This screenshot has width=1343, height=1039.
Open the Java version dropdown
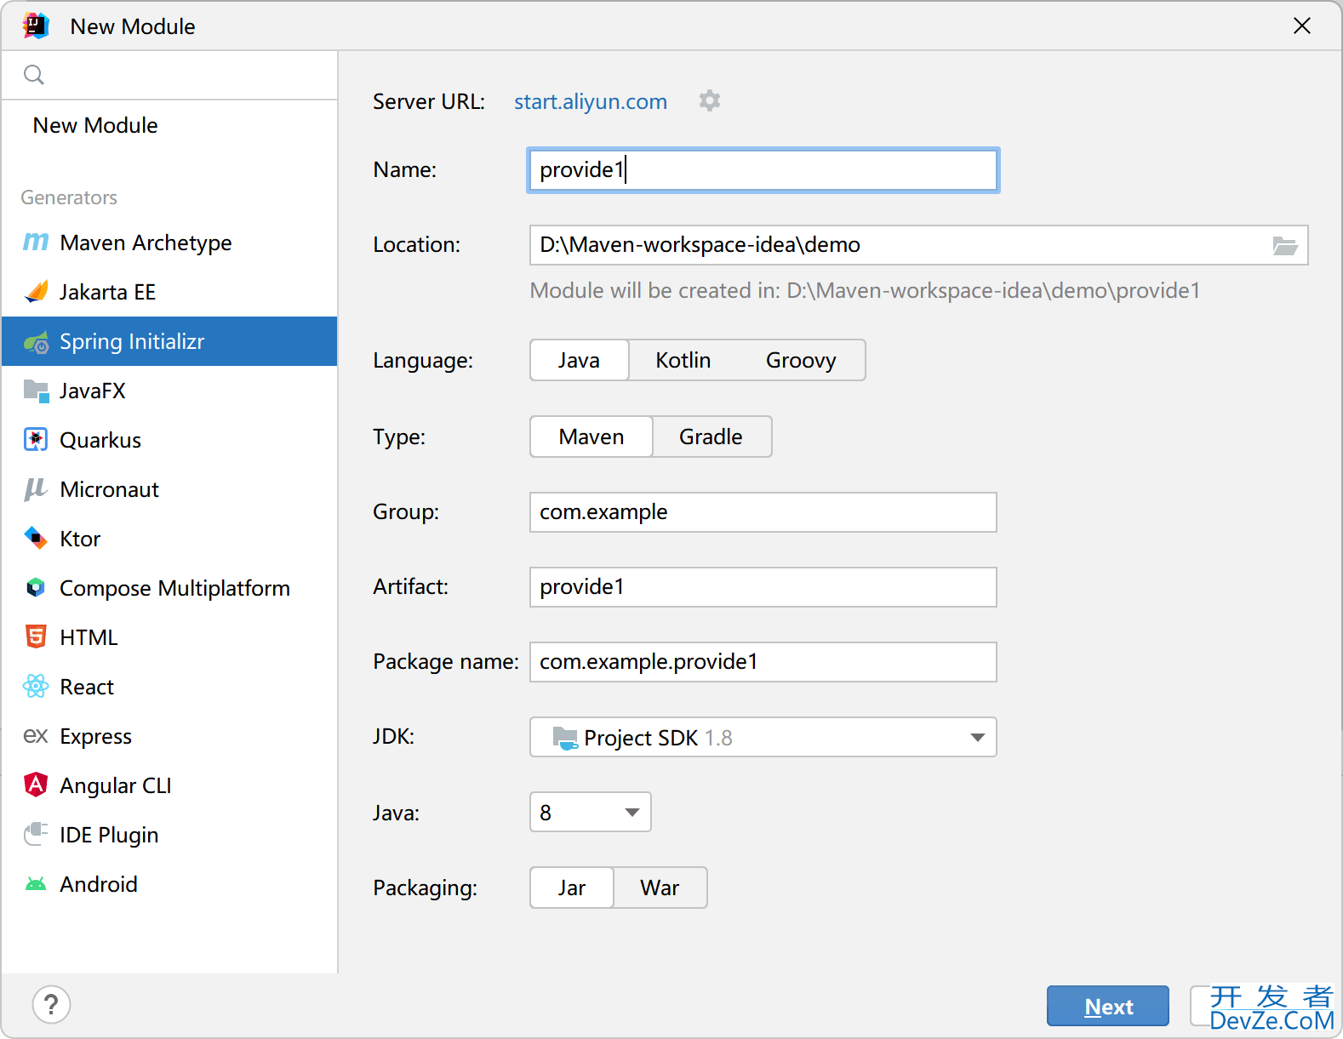[x=591, y=812]
